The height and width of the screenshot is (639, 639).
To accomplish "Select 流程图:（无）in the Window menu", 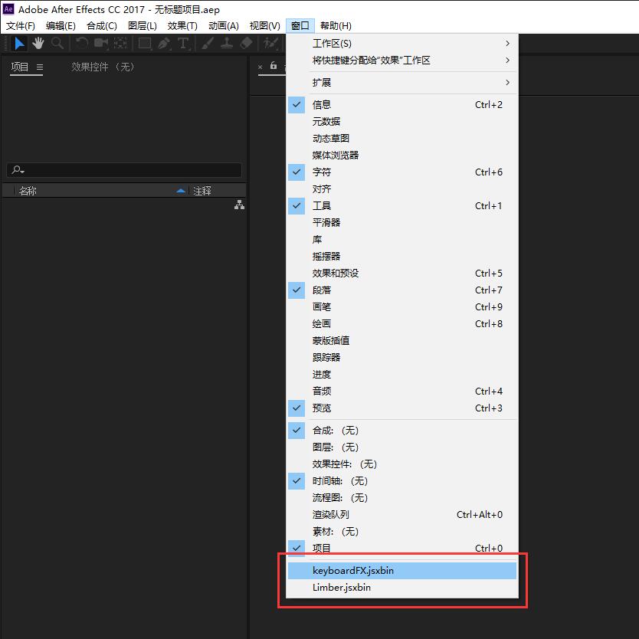I will click(402, 497).
